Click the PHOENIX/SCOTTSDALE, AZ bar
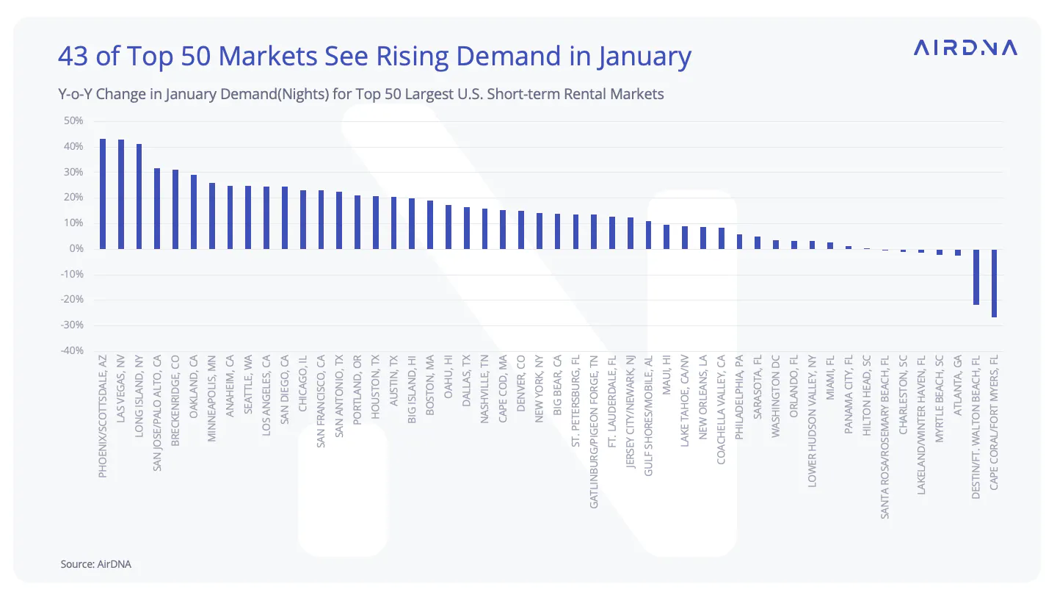The height and width of the screenshot is (595, 1057). pyautogui.click(x=103, y=194)
